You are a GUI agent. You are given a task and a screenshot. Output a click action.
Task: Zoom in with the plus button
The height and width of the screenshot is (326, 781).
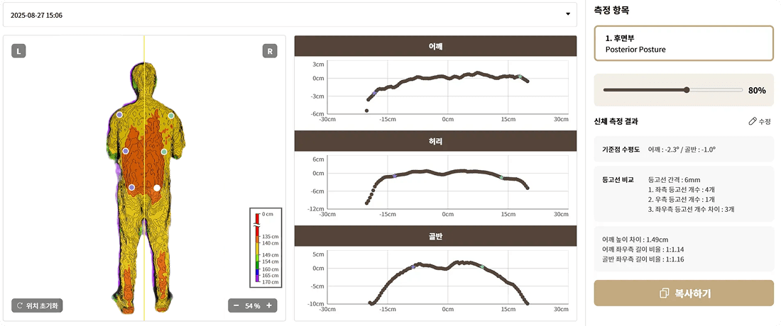click(x=269, y=305)
